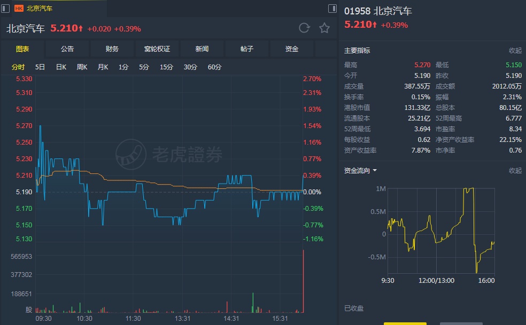Click the 2.70% percentage axis label
Image resolution: width=526 pixels, height=325 pixels.
(312, 79)
